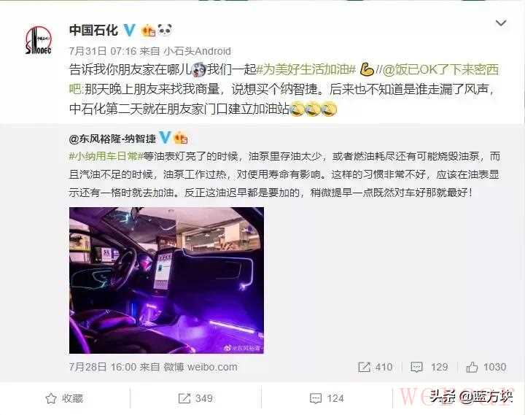525x415 pixels.
Task: Click the original post's repost icon with 410
Action: point(364,367)
